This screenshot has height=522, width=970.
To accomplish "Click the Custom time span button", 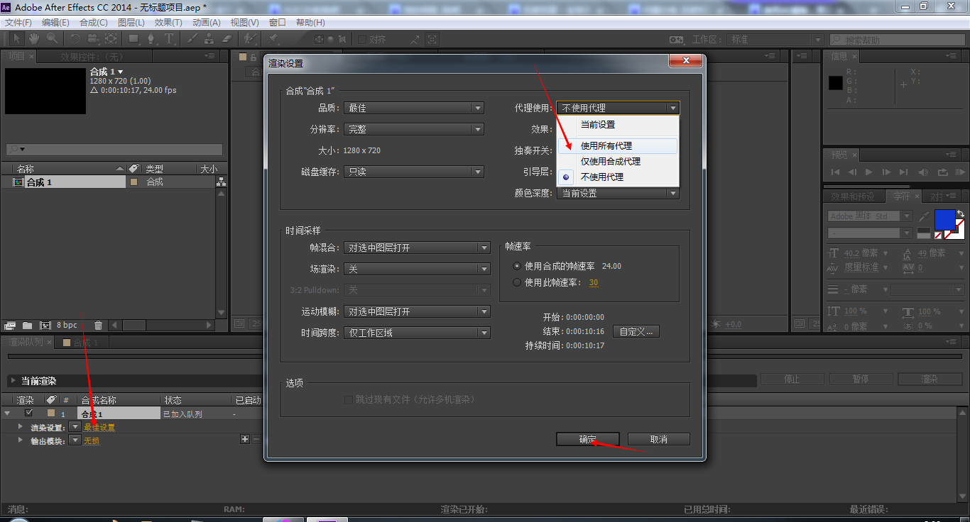I will 636,331.
